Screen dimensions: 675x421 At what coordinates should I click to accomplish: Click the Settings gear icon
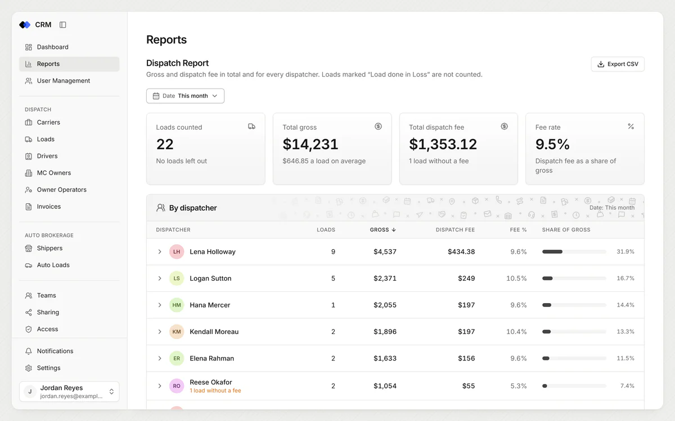pyautogui.click(x=29, y=368)
